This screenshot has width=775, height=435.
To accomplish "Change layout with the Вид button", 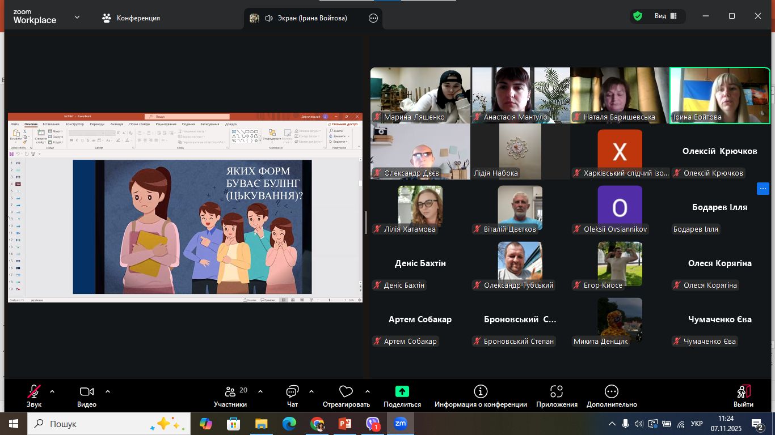I will click(x=665, y=16).
